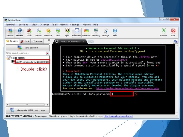Switch to the Macros sidebar tab

[x=37, y=41]
